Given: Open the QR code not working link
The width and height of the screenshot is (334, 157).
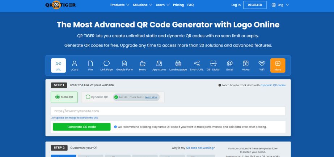Looking at the screenshot, I should [x=200, y=148].
